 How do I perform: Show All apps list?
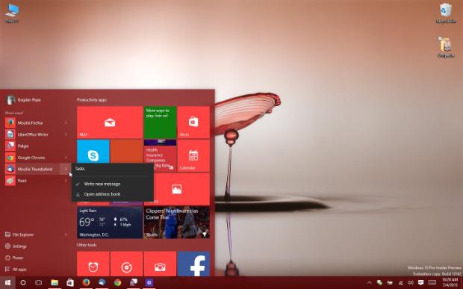(x=16, y=270)
